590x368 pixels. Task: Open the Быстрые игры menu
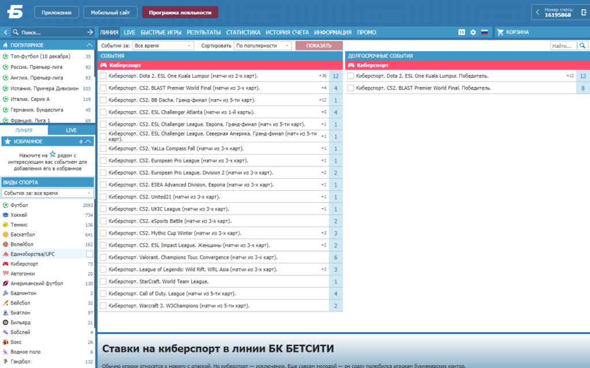tap(161, 32)
